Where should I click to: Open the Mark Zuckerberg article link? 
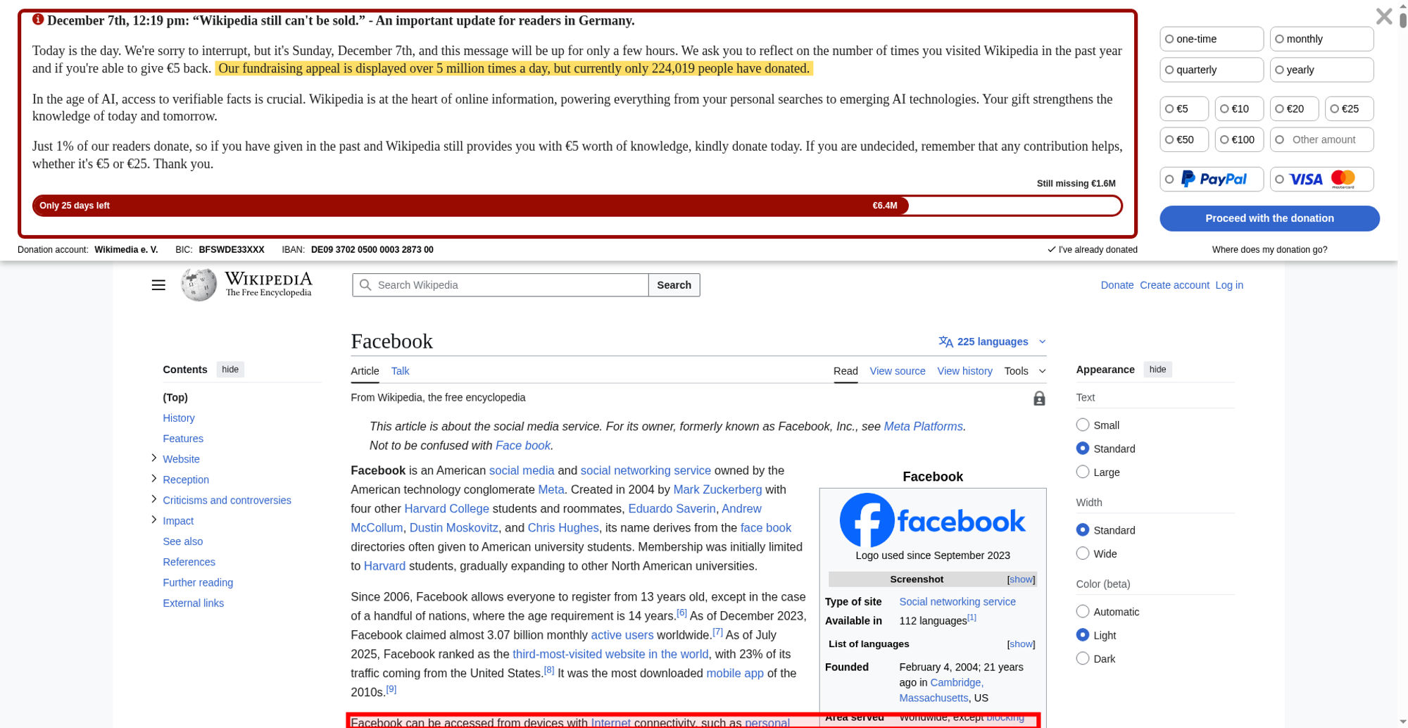(717, 489)
